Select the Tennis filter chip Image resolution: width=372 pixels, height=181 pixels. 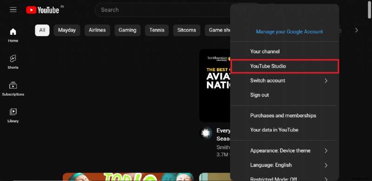point(157,30)
